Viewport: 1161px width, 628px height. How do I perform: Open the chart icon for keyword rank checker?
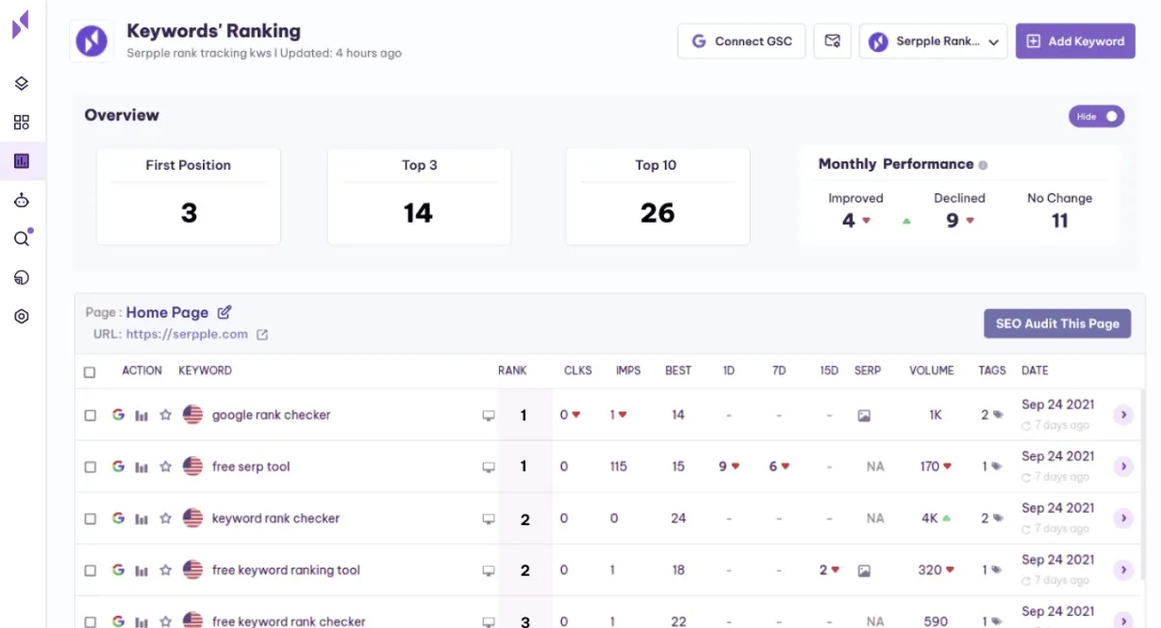141,519
